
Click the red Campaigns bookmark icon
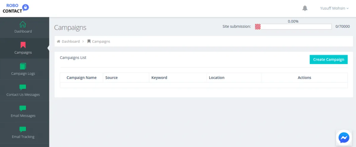[x=23, y=45]
